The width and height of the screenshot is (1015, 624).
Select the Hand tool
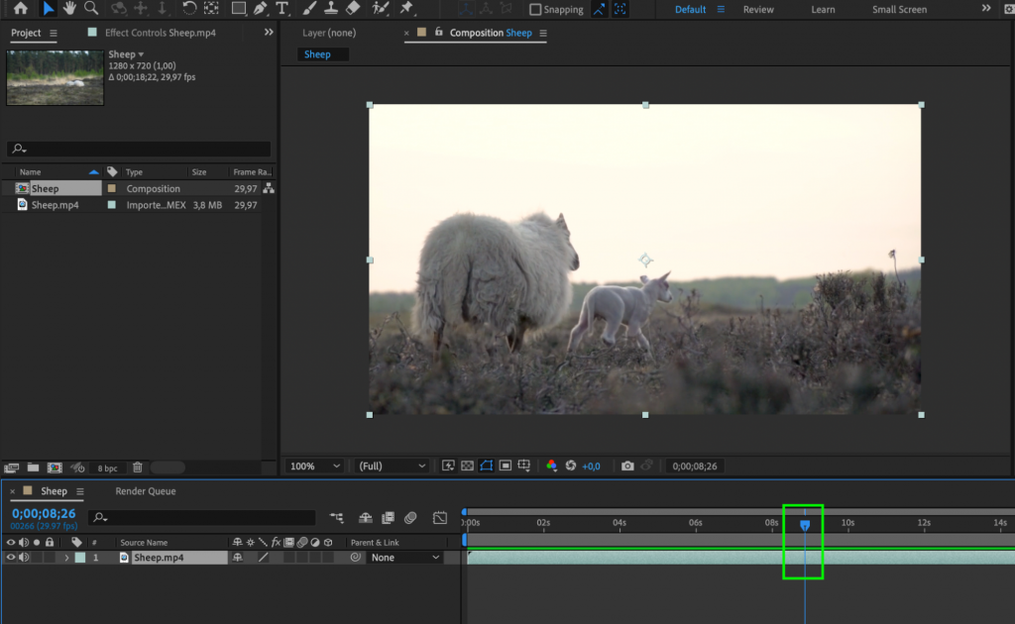click(x=69, y=9)
